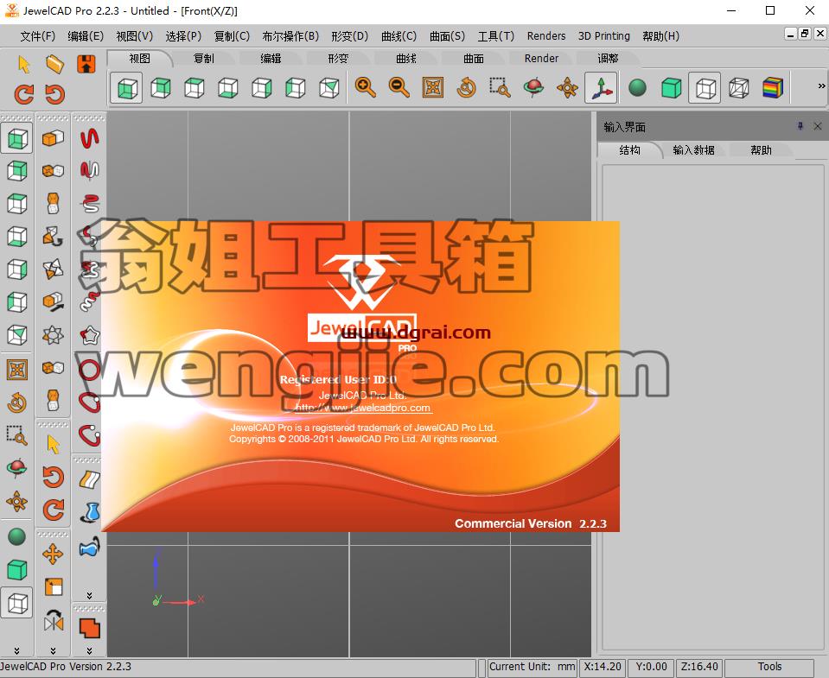
Task: Click zoom out magnifier in view toolbar
Action: 399,87
